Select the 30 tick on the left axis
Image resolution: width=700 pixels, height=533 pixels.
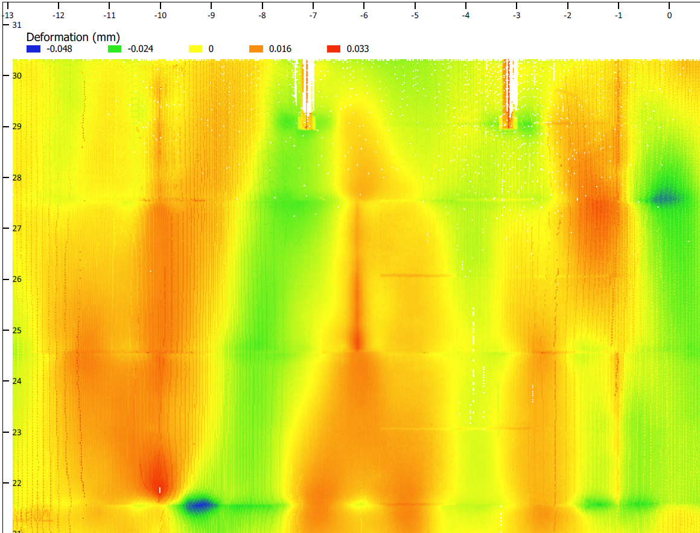17,76
